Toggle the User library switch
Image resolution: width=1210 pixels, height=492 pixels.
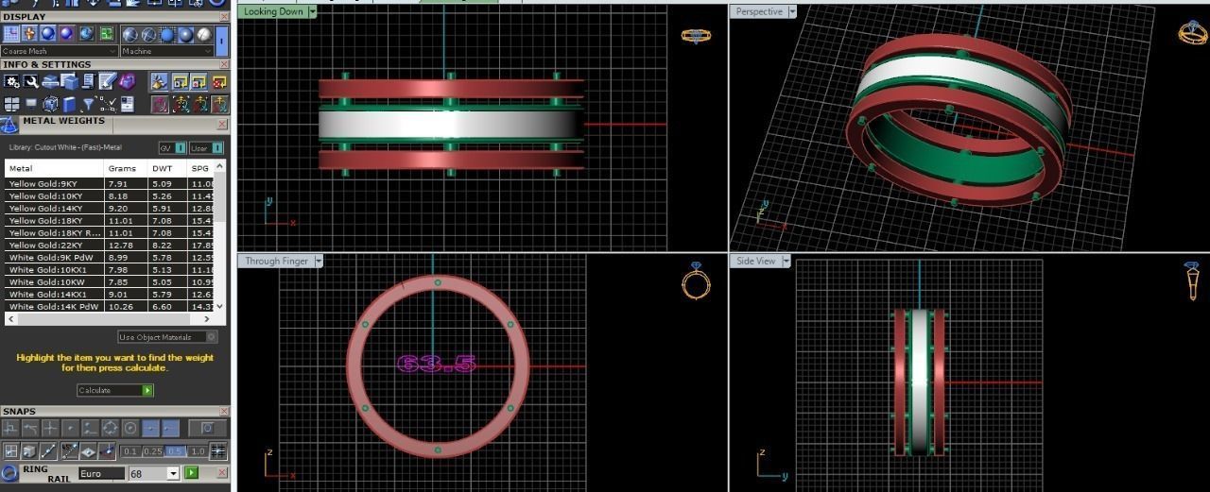pyautogui.click(x=206, y=148)
